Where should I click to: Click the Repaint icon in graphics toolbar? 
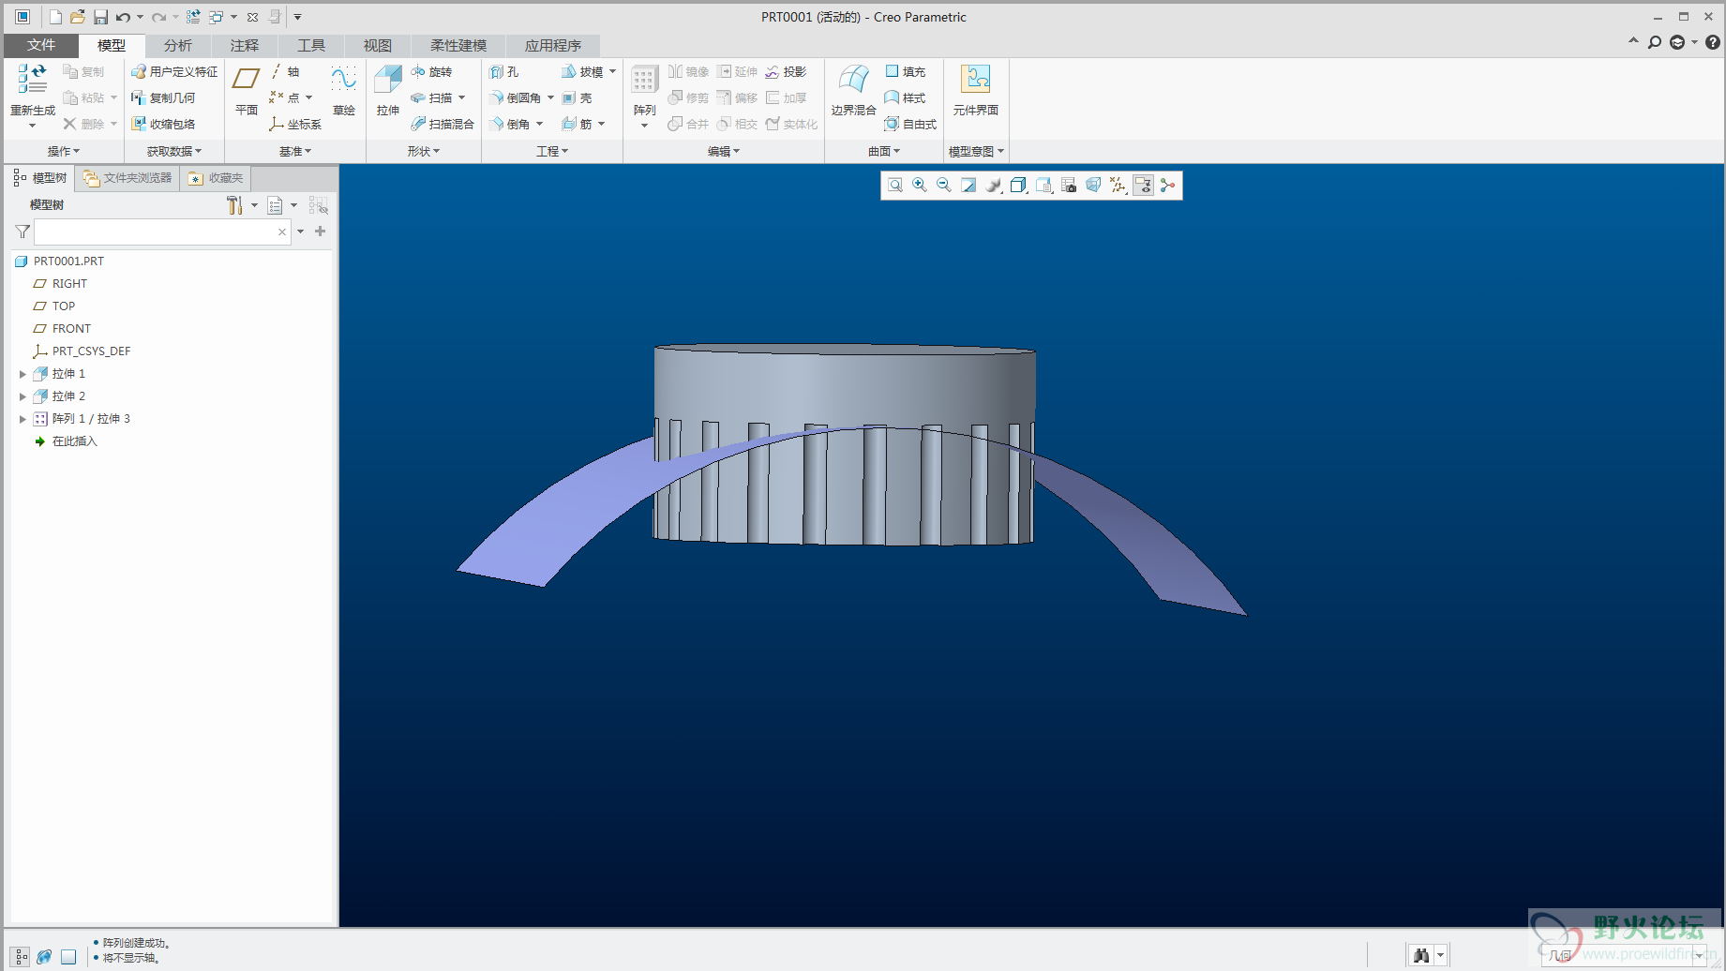[968, 186]
